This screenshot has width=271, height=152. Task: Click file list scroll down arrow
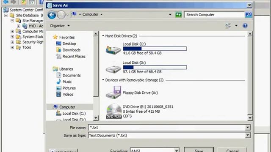250,118
